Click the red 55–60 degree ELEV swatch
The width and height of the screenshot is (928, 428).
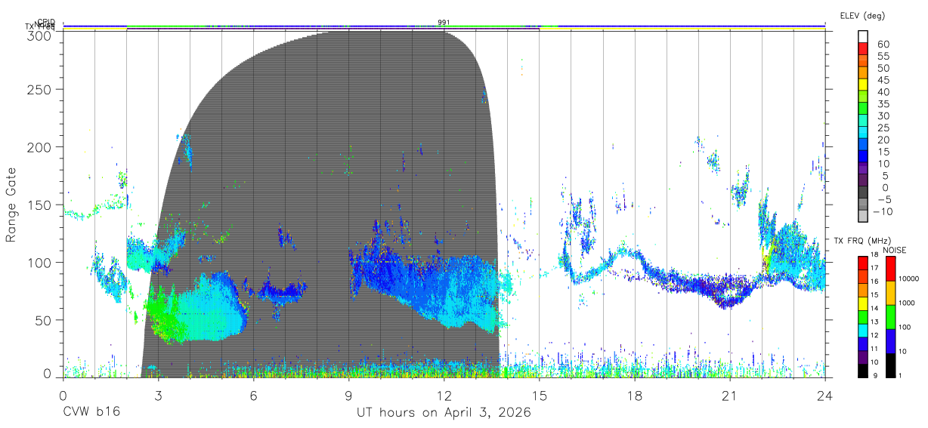pyautogui.click(x=864, y=49)
